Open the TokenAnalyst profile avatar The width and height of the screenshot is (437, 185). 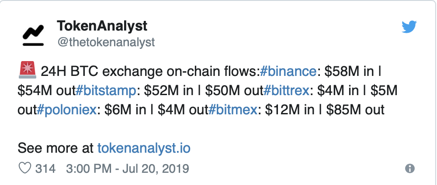(x=33, y=35)
